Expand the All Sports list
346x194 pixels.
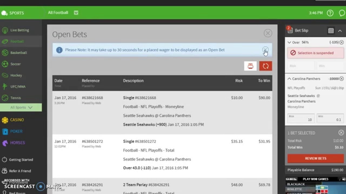point(21,107)
